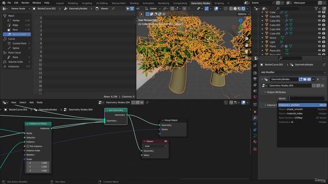The width and height of the screenshot is (328, 184).
Task: Hide the Fence object with eye icon
Action: point(319,38)
